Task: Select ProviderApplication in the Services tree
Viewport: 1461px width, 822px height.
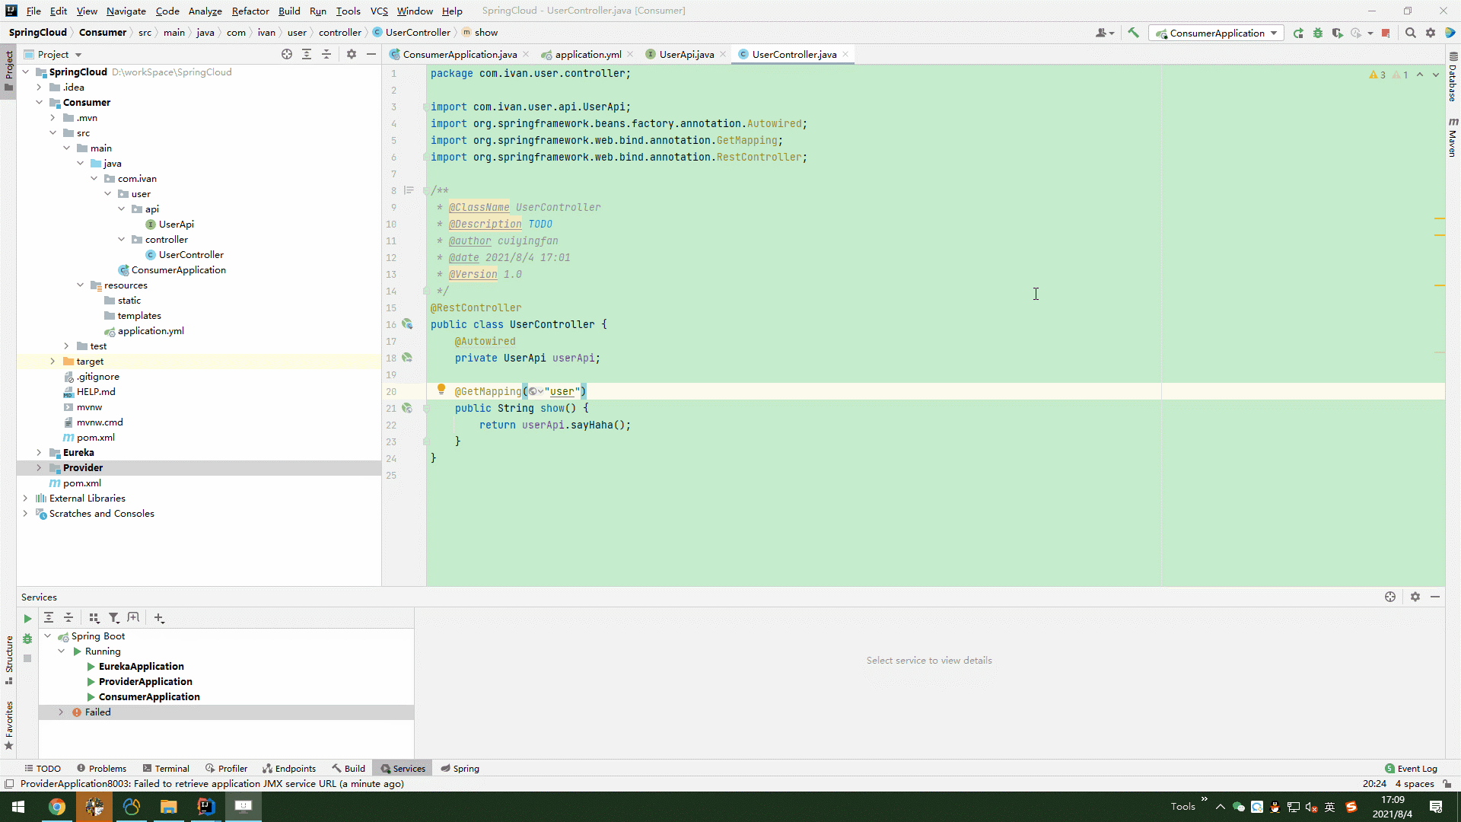Action: coord(145,681)
